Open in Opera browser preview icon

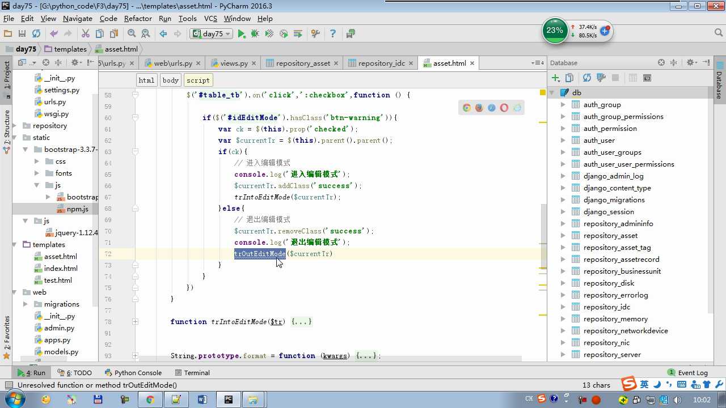point(504,108)
